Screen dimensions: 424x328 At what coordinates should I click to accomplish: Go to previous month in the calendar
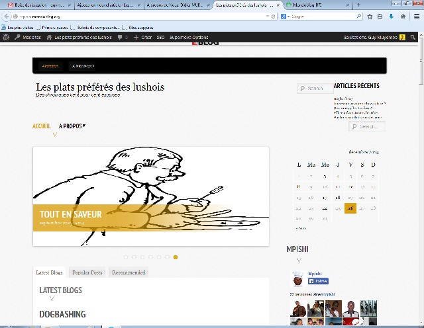[x=301, y=228]
